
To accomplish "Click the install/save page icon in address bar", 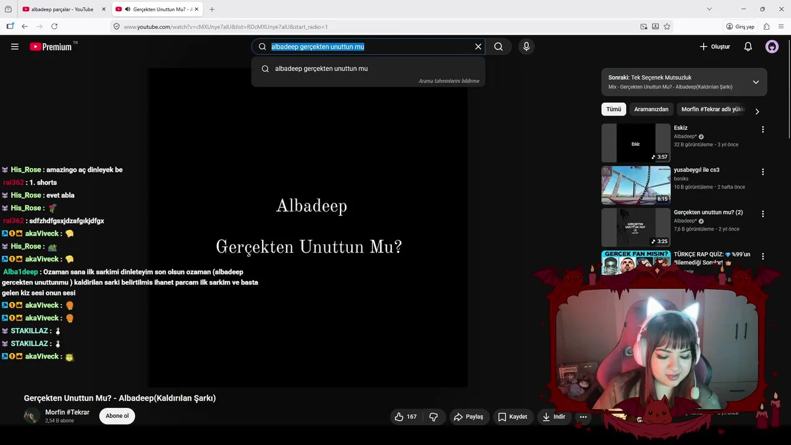I will pos(656,27).
